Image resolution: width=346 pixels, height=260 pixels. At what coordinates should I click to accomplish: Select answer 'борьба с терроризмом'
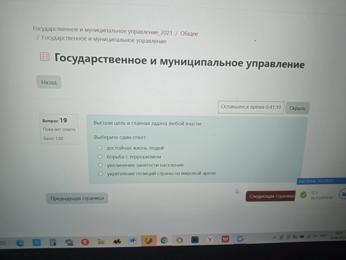point(100,156)
